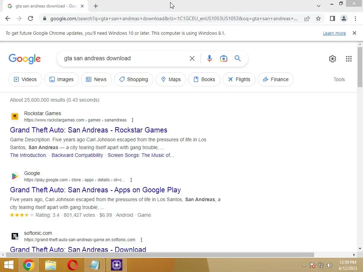This screenshot has width=363, height=272.
Task: Share this page via the share icon
Action: (307, 18)
